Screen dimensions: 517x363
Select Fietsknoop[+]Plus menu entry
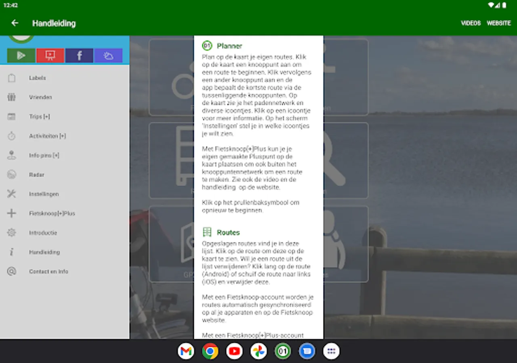(65, 213)
